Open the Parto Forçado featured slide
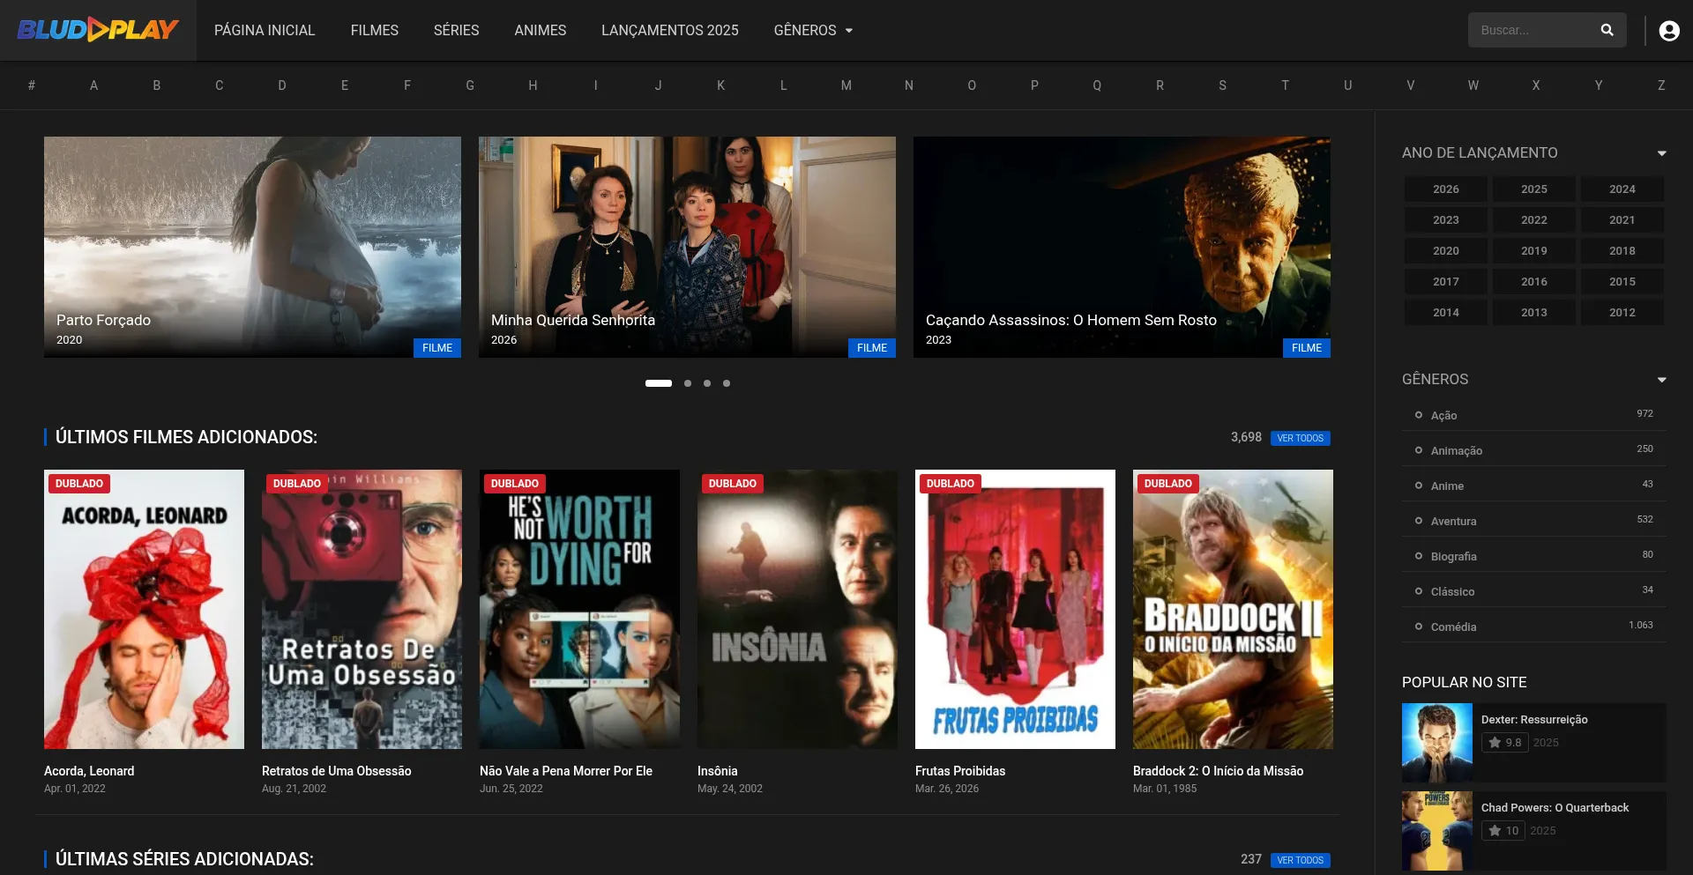Viewport: 1693px width, 875px height. (x=252, y=247)
